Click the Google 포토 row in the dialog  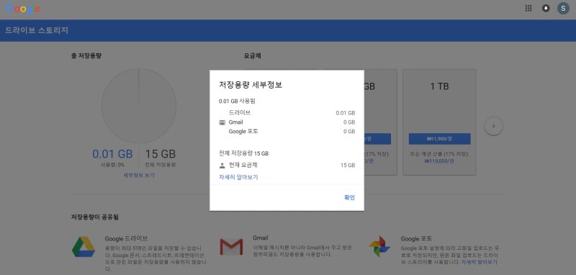point(287,132)
